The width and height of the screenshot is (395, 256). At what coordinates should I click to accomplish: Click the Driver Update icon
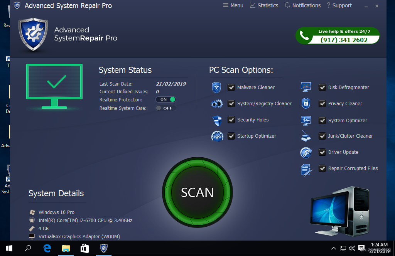point(306,152)
